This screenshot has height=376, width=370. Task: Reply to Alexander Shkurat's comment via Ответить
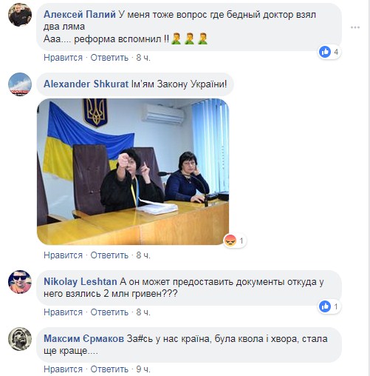(109, 255)
